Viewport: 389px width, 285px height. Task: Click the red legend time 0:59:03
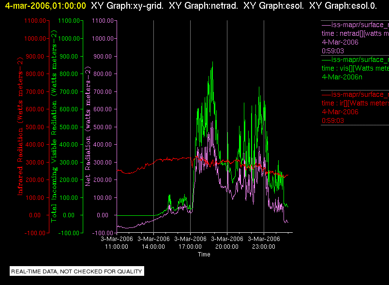(333, 121)
